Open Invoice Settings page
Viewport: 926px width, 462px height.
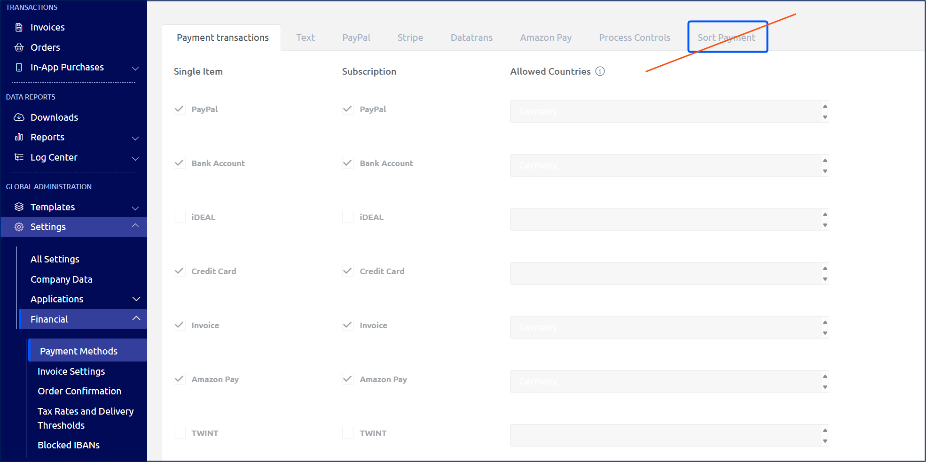(71, 371)
